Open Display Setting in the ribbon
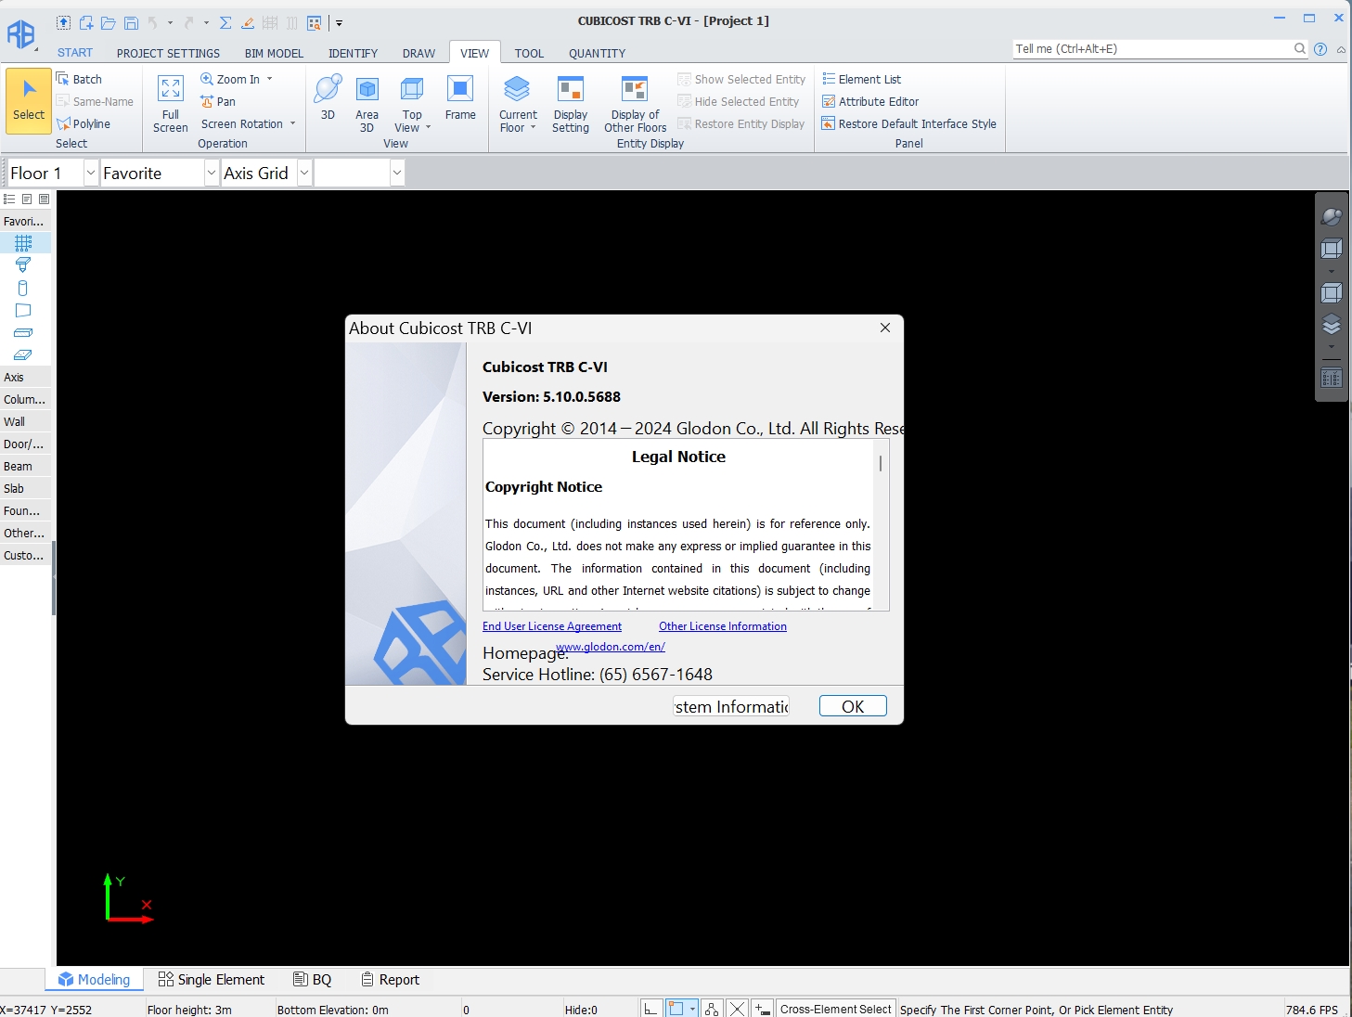This screenshot has width=1352, height=1017. pyautogui.click(x=570, y=104)
